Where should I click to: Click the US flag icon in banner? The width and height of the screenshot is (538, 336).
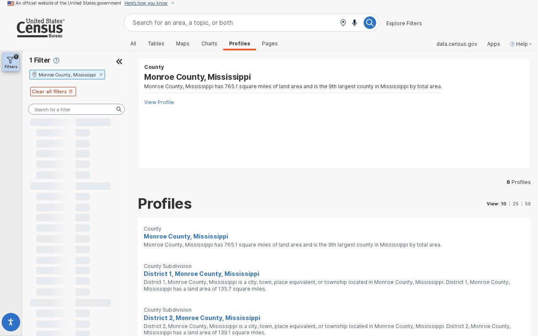[11, 3]
